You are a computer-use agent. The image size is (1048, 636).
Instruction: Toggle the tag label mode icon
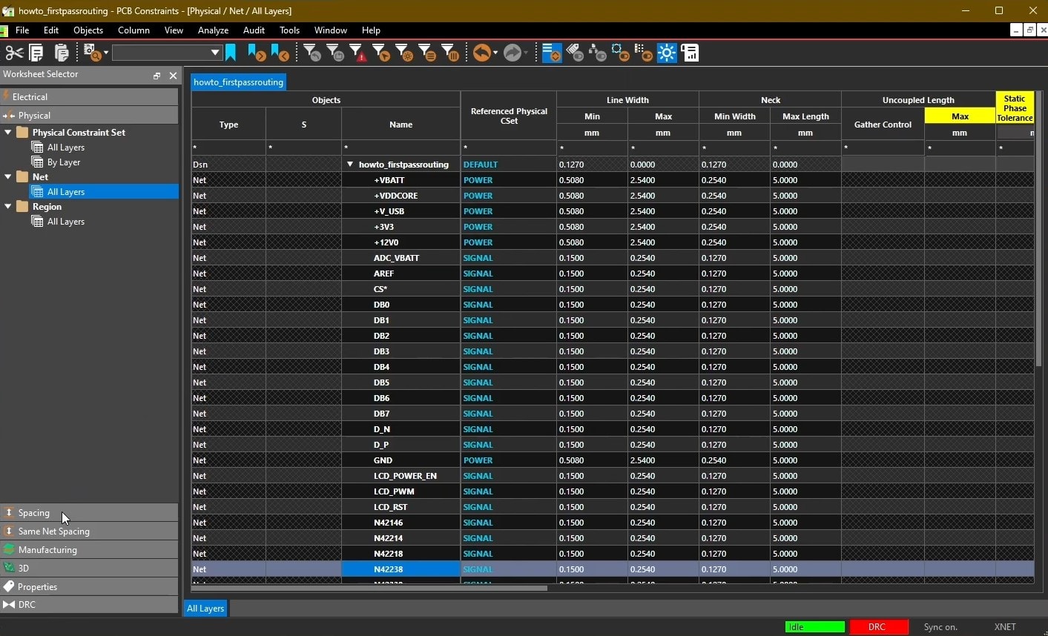pos(575,53)
